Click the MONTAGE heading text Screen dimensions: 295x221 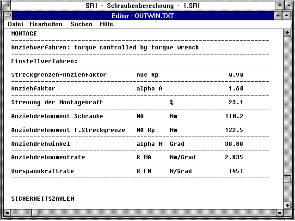click(x=24, y=34)
